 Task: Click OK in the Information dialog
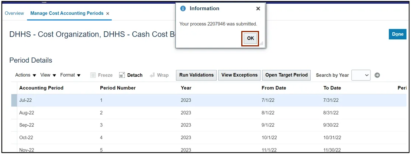click(250, 38)
